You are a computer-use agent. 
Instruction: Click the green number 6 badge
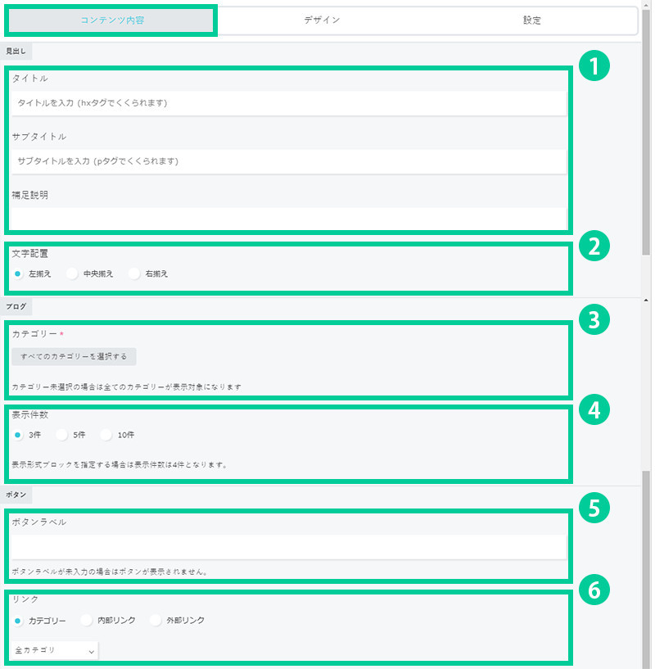point(594,589)
